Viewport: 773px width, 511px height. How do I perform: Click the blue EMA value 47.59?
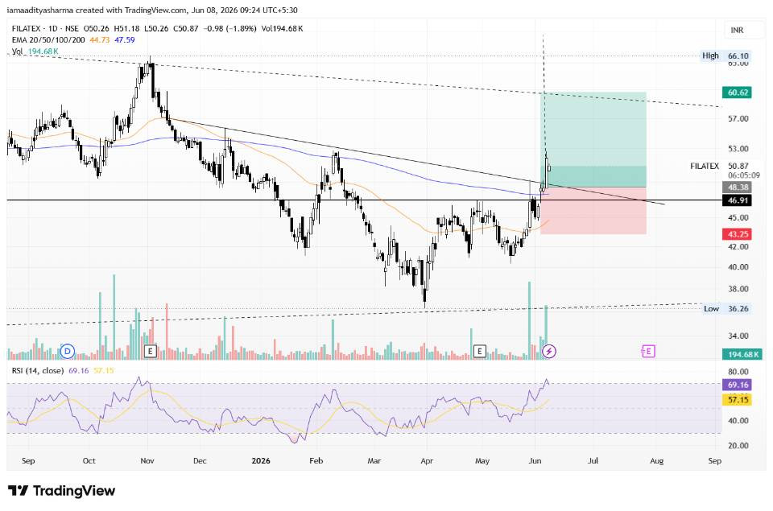click(x=125, y=40)
